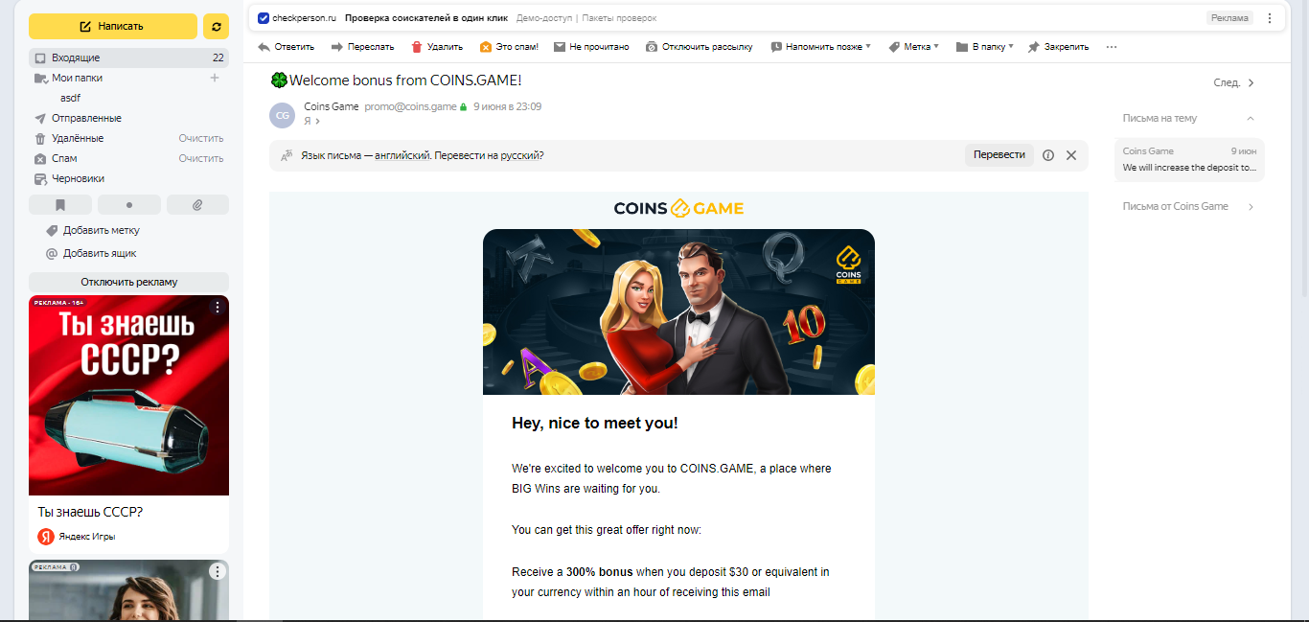This screenshot has width=1309, height=622.
Task: Click the COINS GAME logo in email
Action: [x=678, y=208]
